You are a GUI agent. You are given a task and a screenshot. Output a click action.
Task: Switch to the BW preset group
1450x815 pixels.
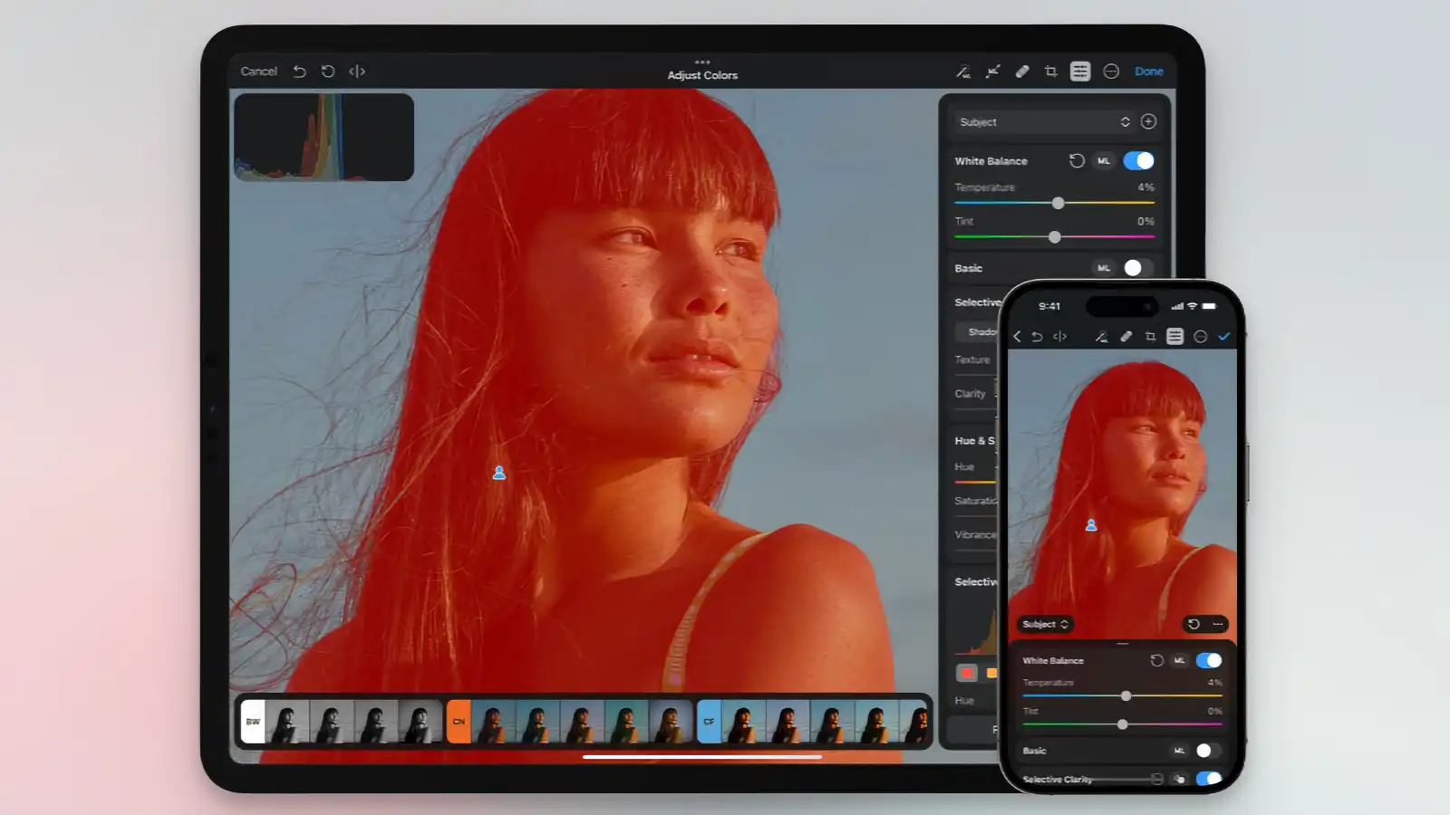pyautogui.click(x=253, y=721)
